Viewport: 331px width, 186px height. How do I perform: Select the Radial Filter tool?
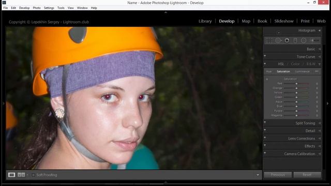click(304, 40)
